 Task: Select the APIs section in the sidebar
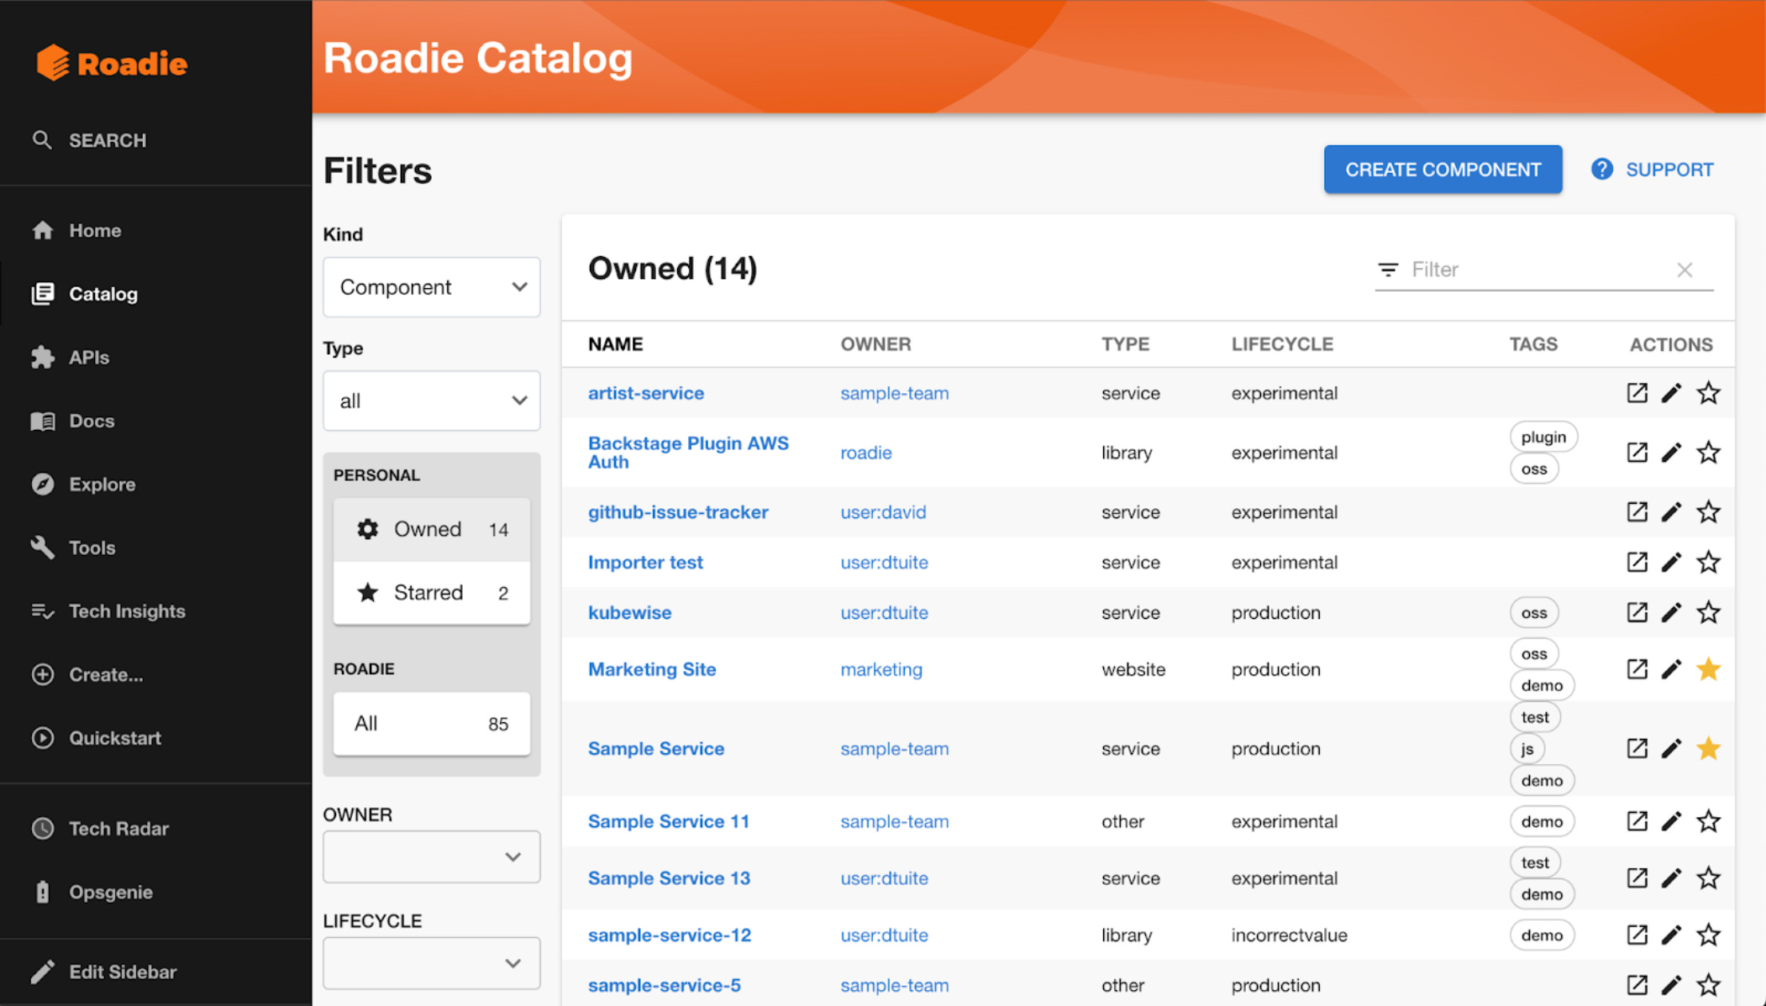point(88,357)
